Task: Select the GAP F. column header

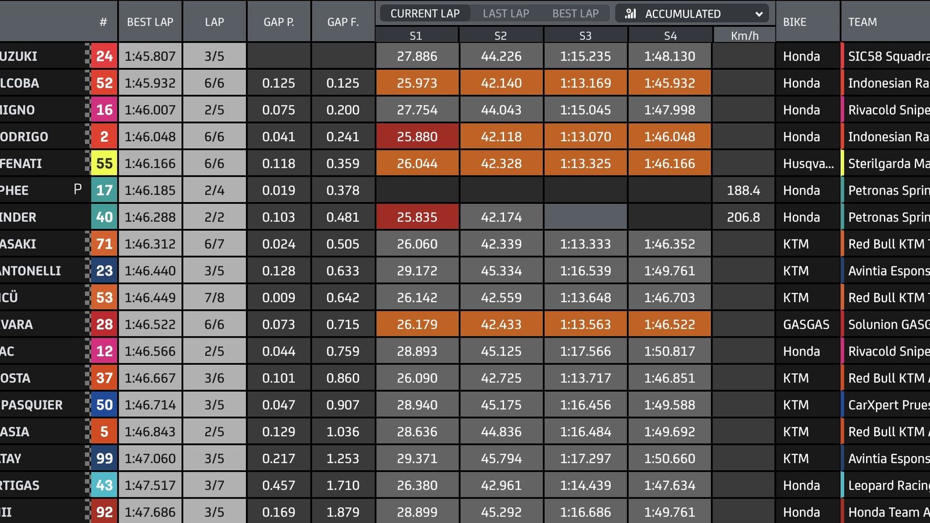Action: (342, 22)
